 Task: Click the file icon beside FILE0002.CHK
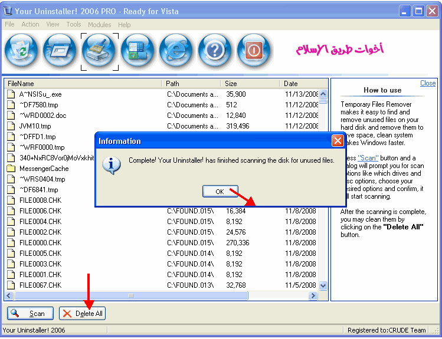(x=11, y=232)
